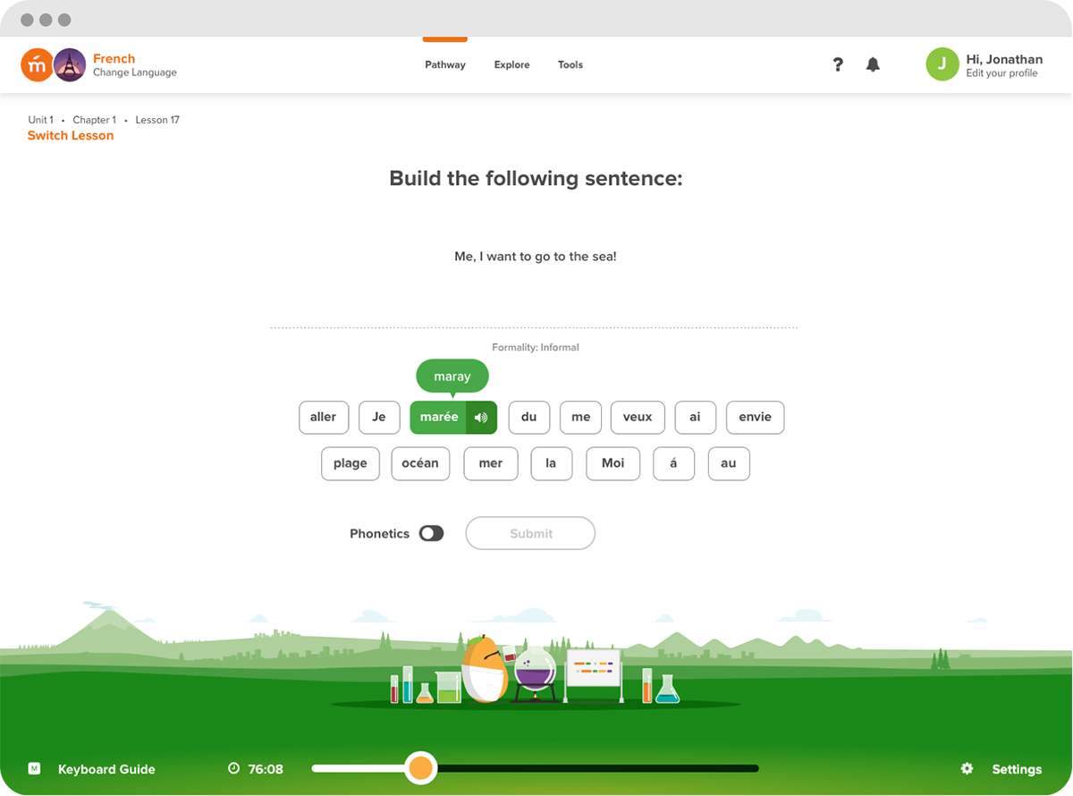Click the Keyboard Guide M icon
Screen dimensions: 1073x796
coord(33,768)
